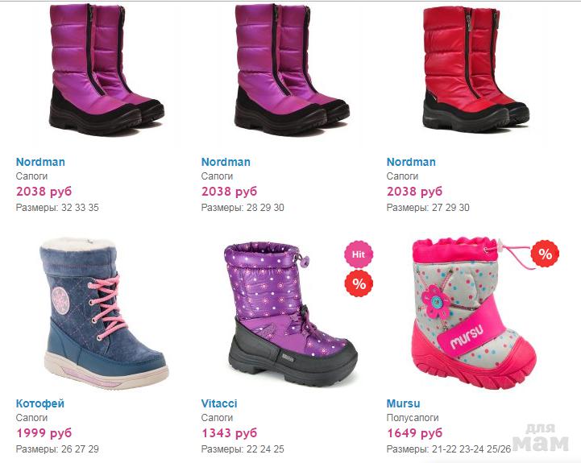Open the first Nordman brand link, sizes 32 33 35

40,162
